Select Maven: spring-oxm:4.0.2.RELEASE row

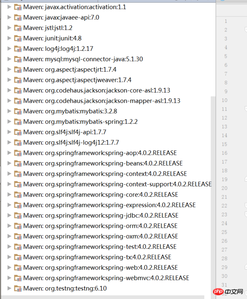[x=101, y=236]
